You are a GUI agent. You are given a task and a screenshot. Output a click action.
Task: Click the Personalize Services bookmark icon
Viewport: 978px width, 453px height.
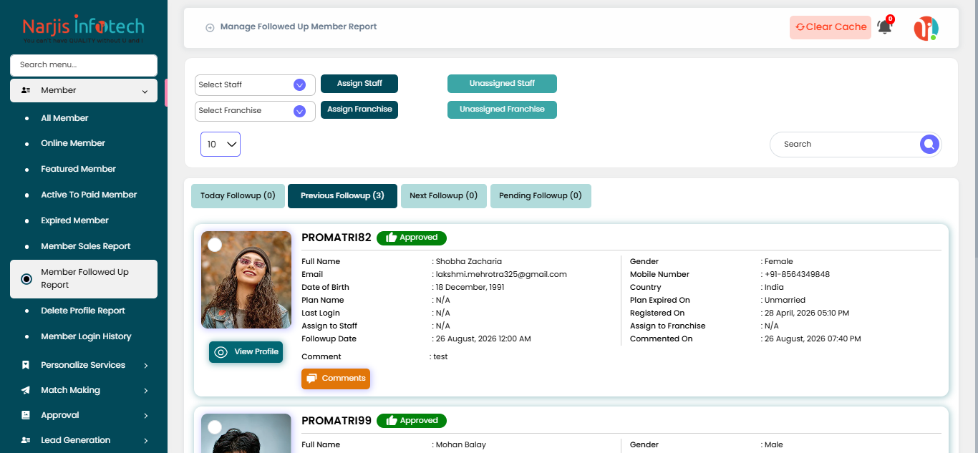[x=26, y=365]
